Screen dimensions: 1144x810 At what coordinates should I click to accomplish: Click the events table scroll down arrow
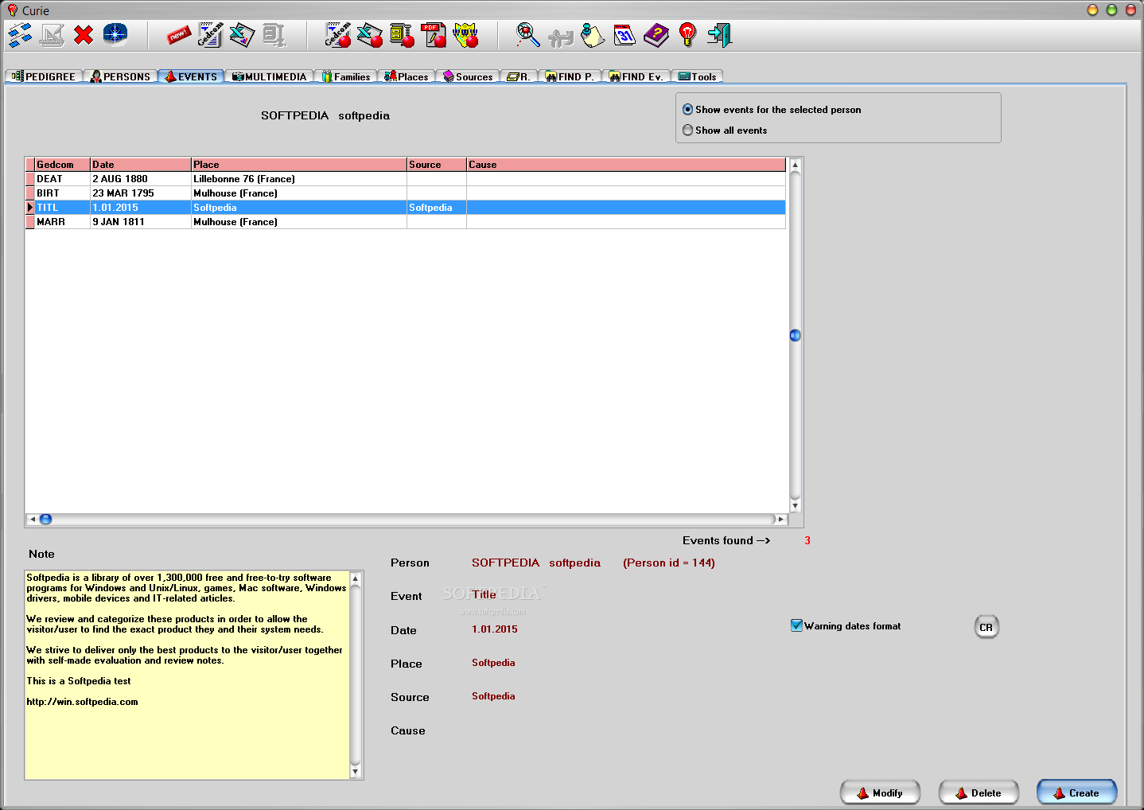click(x=795, y=505)
